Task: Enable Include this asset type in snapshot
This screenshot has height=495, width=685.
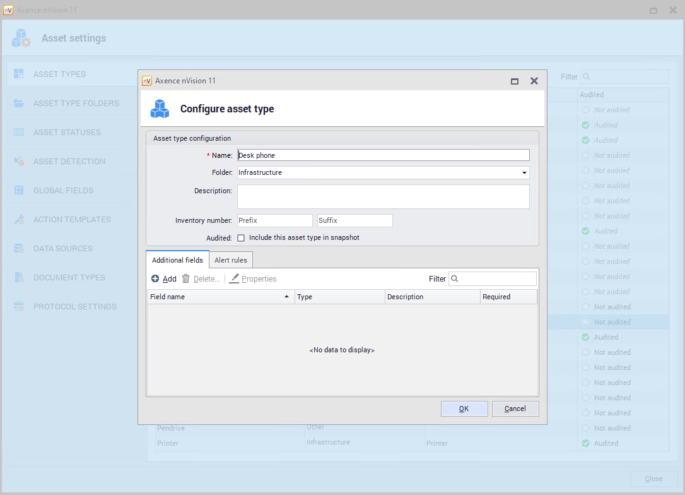Action: point(241,238)
